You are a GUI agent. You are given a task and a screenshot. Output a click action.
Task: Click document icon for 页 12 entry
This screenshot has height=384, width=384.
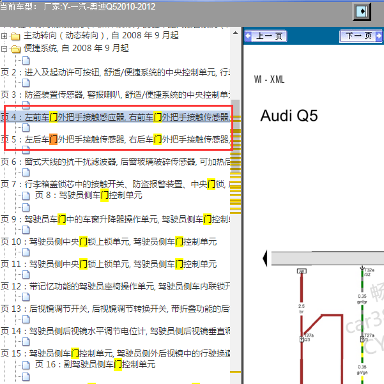tap(26, 275)
